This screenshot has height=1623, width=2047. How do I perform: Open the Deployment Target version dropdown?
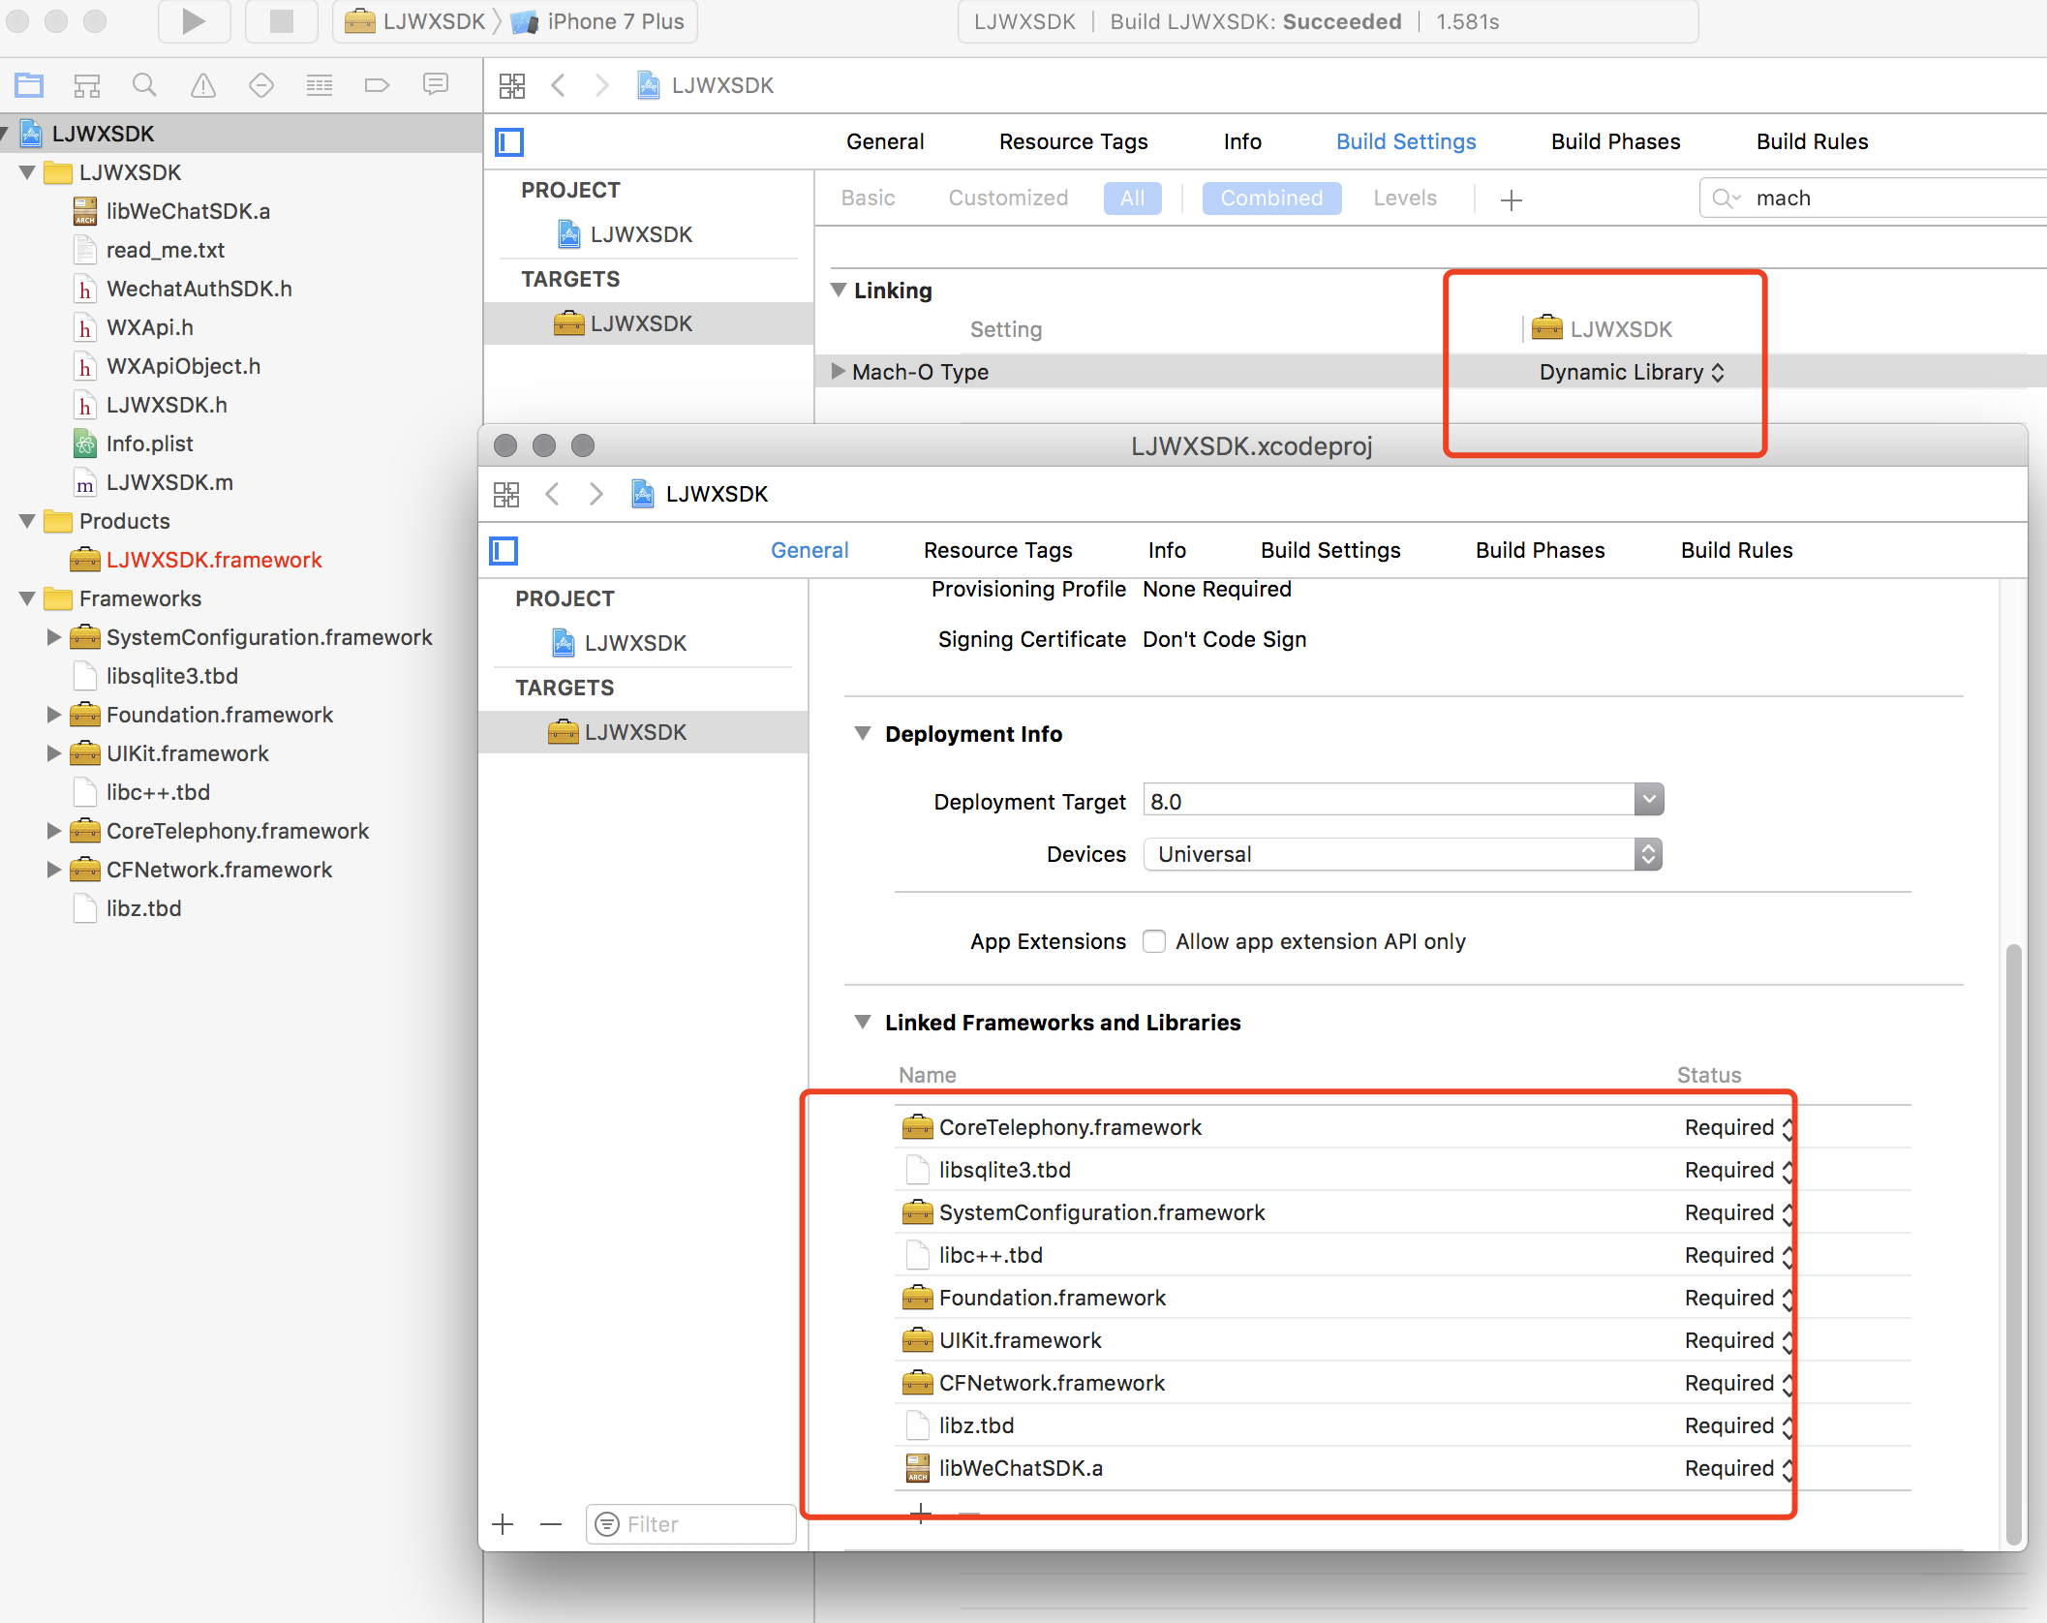click(x=1648, y=800)
